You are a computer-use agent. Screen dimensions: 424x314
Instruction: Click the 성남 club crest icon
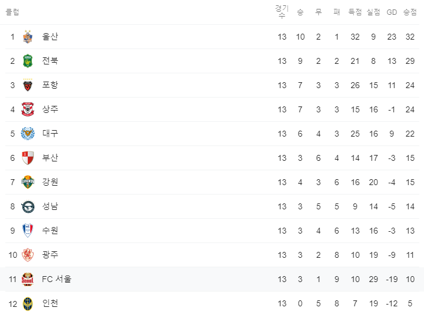(28, 206)
